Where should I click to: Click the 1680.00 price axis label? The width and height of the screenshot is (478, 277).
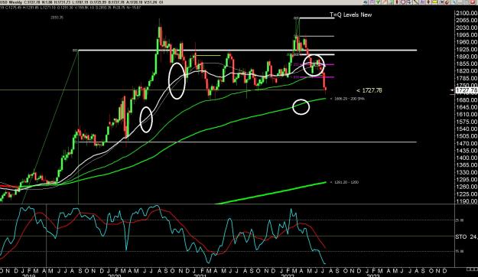(467, 99)
